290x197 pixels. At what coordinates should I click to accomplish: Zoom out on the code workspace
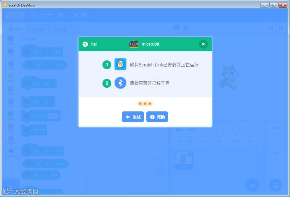(x=159, y=172)
